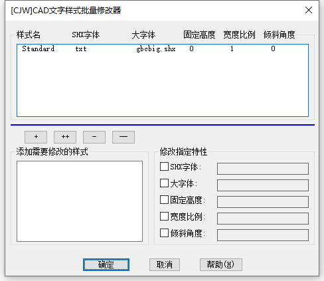This screenshot has width=324, height=281.
Task: Focus the 宽度比例 input field
Action: tap(263, 219)
